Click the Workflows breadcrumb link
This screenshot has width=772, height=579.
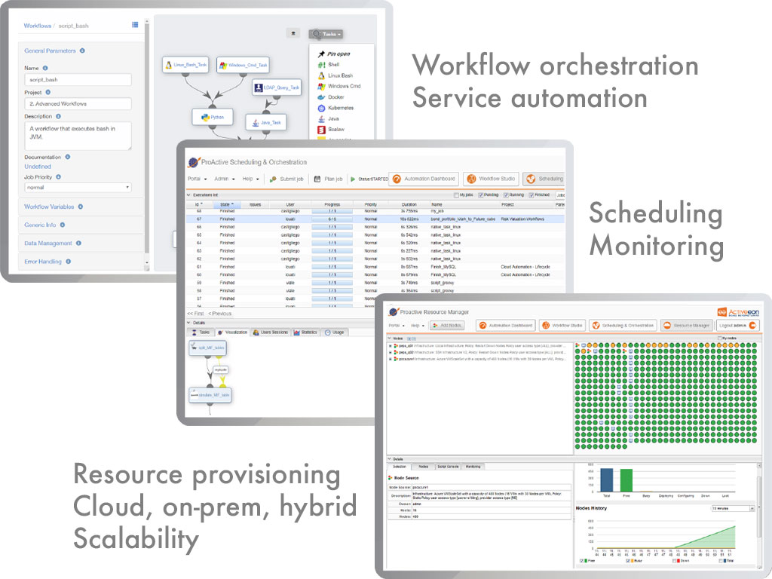click(x=38, y=26)
